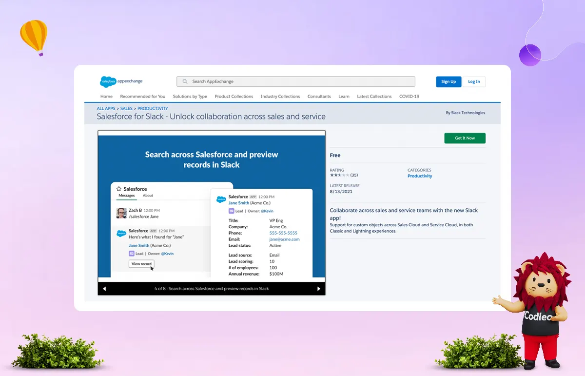Click the "By Slack Technologies" text
Image resolution: width=585 pixels, height=376 pixels.
click(x=466, y=113)
